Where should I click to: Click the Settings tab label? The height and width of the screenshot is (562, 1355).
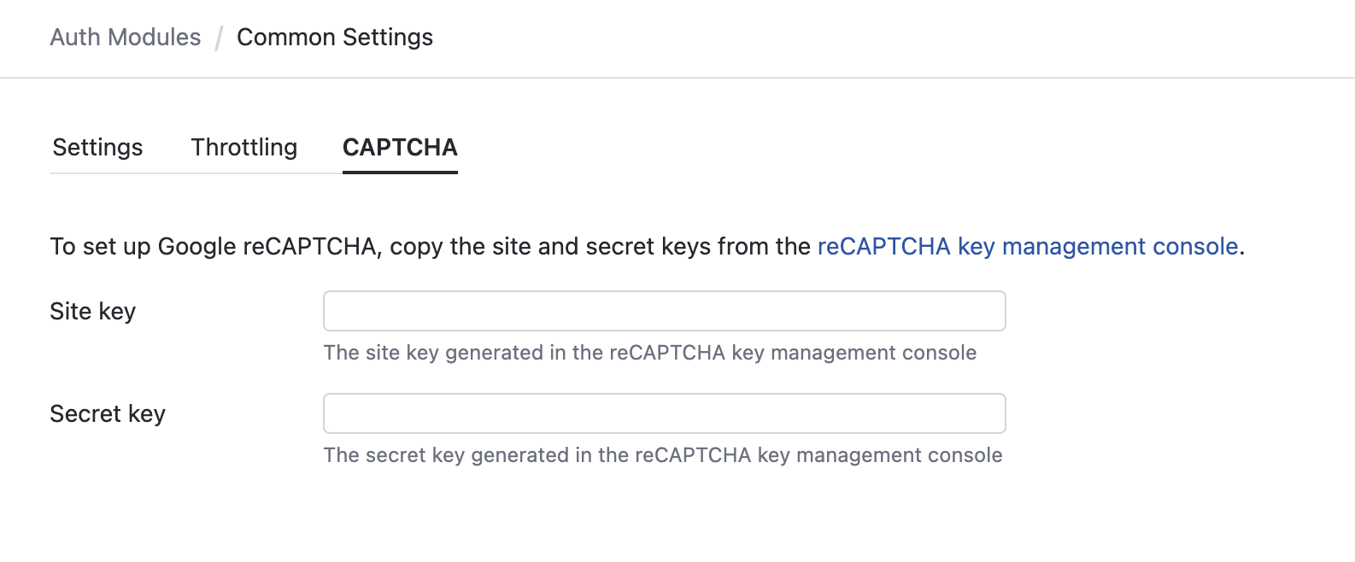pos(97,147)
